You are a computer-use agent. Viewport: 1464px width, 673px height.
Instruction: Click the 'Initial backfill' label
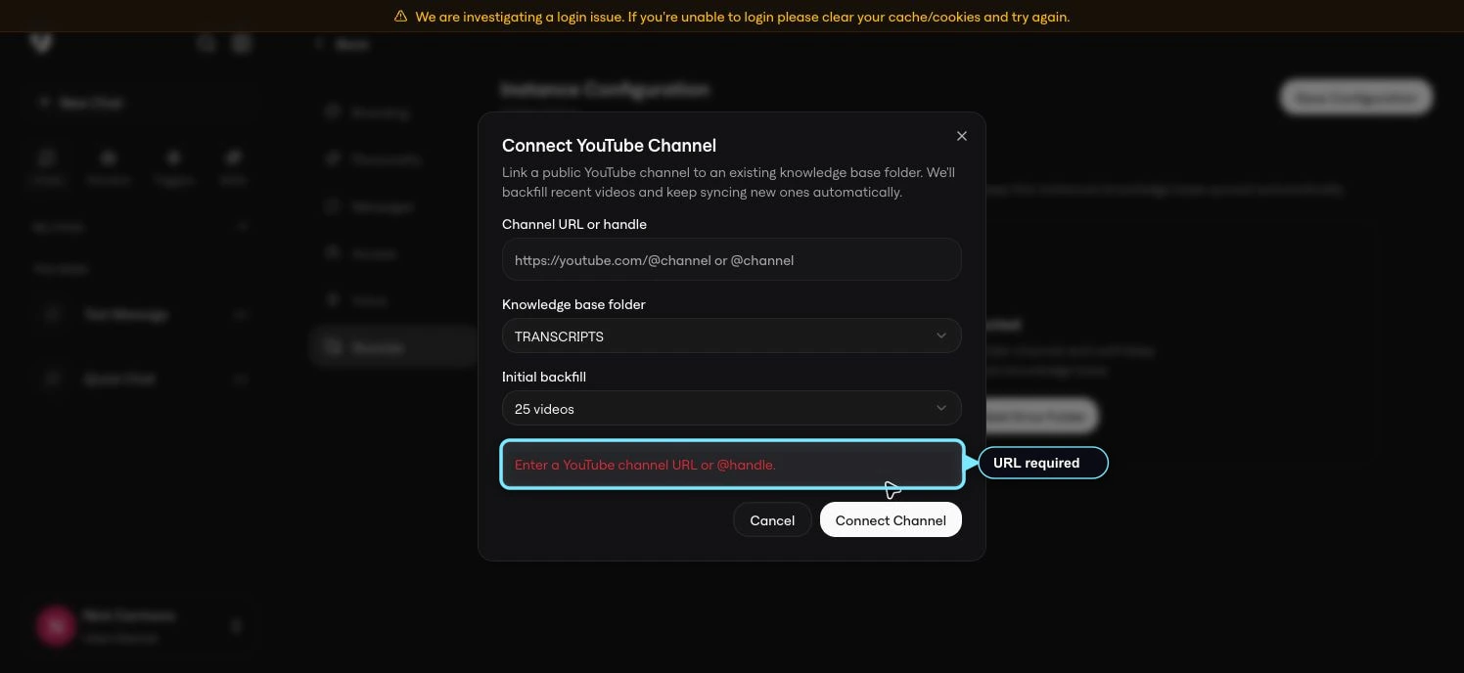click(x=544, y=377)
